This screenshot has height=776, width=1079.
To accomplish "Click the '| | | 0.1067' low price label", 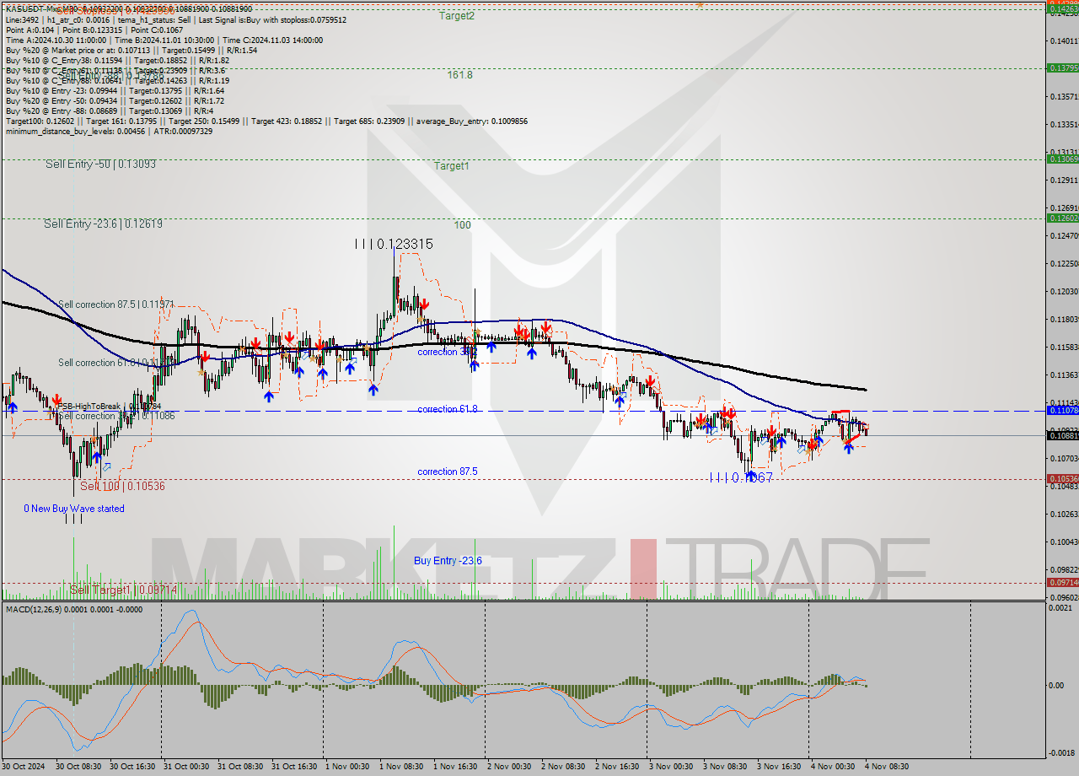I will pyautogui.click(x=741, y=477).
